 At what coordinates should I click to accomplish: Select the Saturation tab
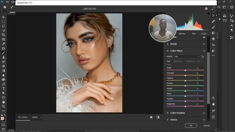[x=178, y=61]
